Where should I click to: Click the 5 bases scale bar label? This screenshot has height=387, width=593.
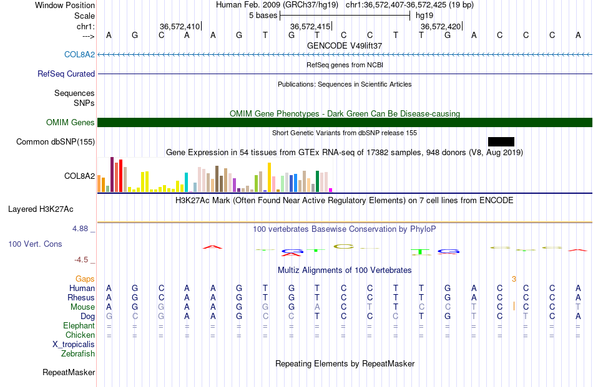point(263,16)
